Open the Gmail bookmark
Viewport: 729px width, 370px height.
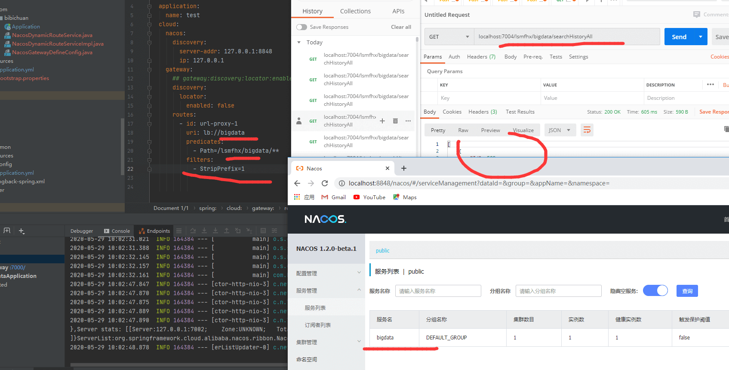pyautogui.click(x=334, y=197)
